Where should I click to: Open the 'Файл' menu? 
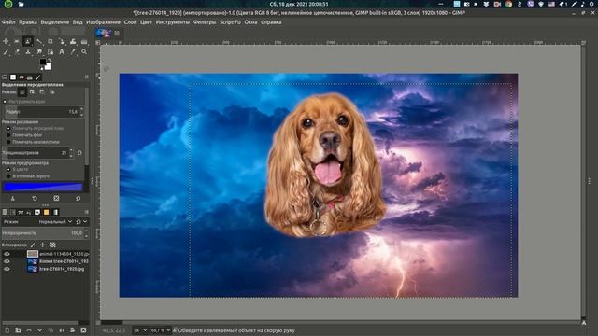(8, 22)
